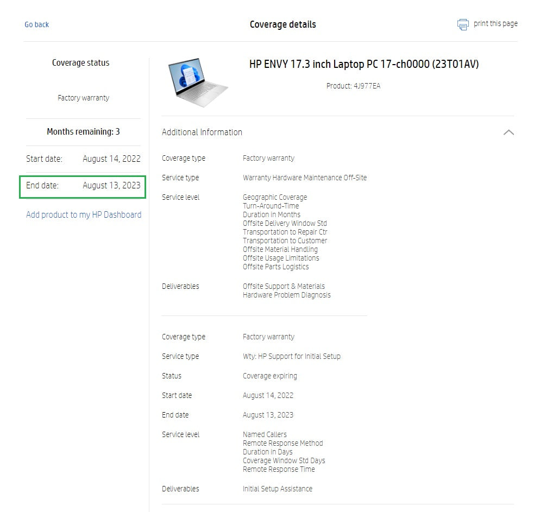Click 'Warranty Hardware Maintenance Off-Site' service type

click(304, 178)
